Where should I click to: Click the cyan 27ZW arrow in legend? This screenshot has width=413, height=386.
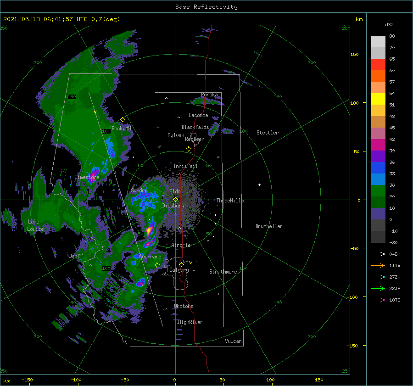(x=378, y=277)
